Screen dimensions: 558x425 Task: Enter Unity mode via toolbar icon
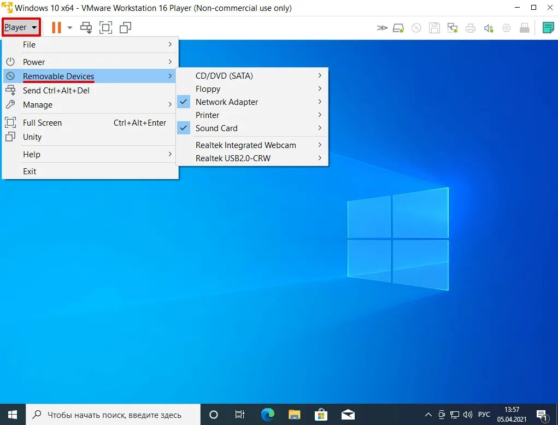point(125,27)
